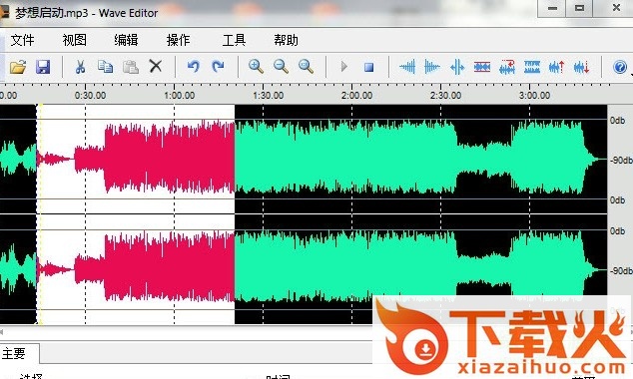The height and width of the screenshot is (379, 633).
Task: Click the red selected waveform in upper channel
Action: [x=170, y=159]
